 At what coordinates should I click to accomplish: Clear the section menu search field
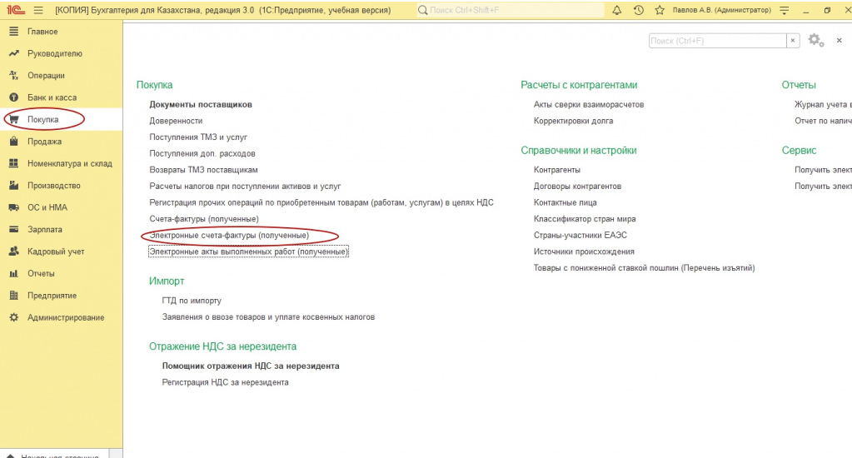(x=794, y=40)
